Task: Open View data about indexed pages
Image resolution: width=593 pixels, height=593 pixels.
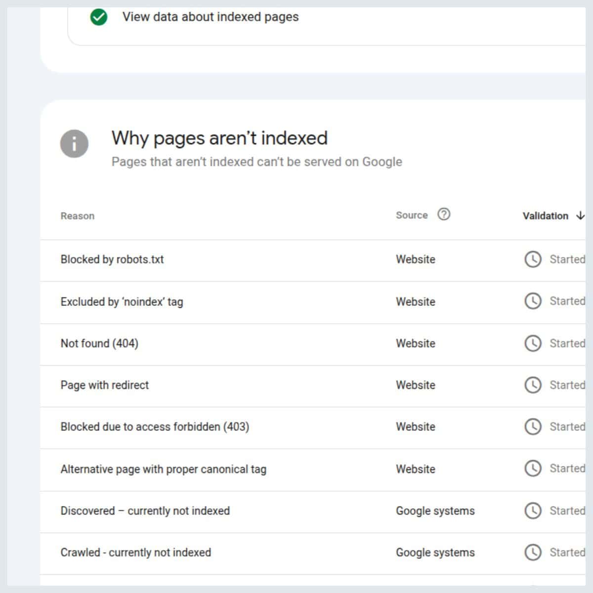Action: click(x=211, y=17)
